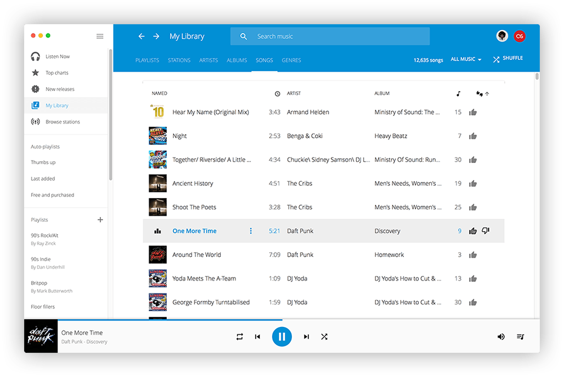Click the Top charts star icon

click(x=35, y=72)
